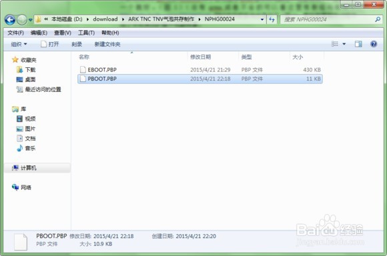
Task: Open the 文档 library
Action: (x=30, y=139)
